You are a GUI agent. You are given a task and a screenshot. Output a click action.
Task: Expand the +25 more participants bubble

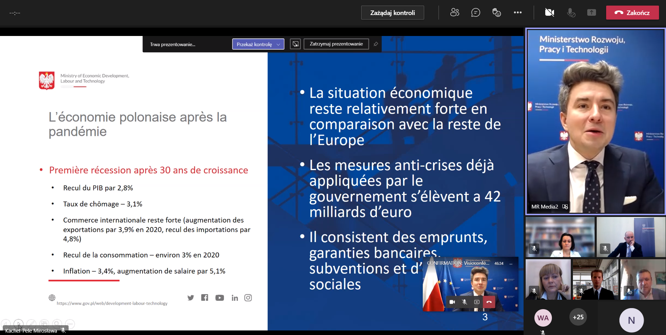pos(578,317)
